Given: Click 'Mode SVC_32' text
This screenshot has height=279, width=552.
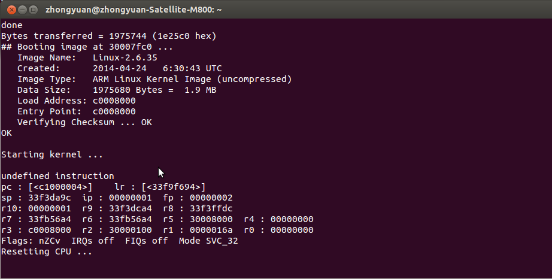Looking at the screenshot, I should [x=208, y=241].
